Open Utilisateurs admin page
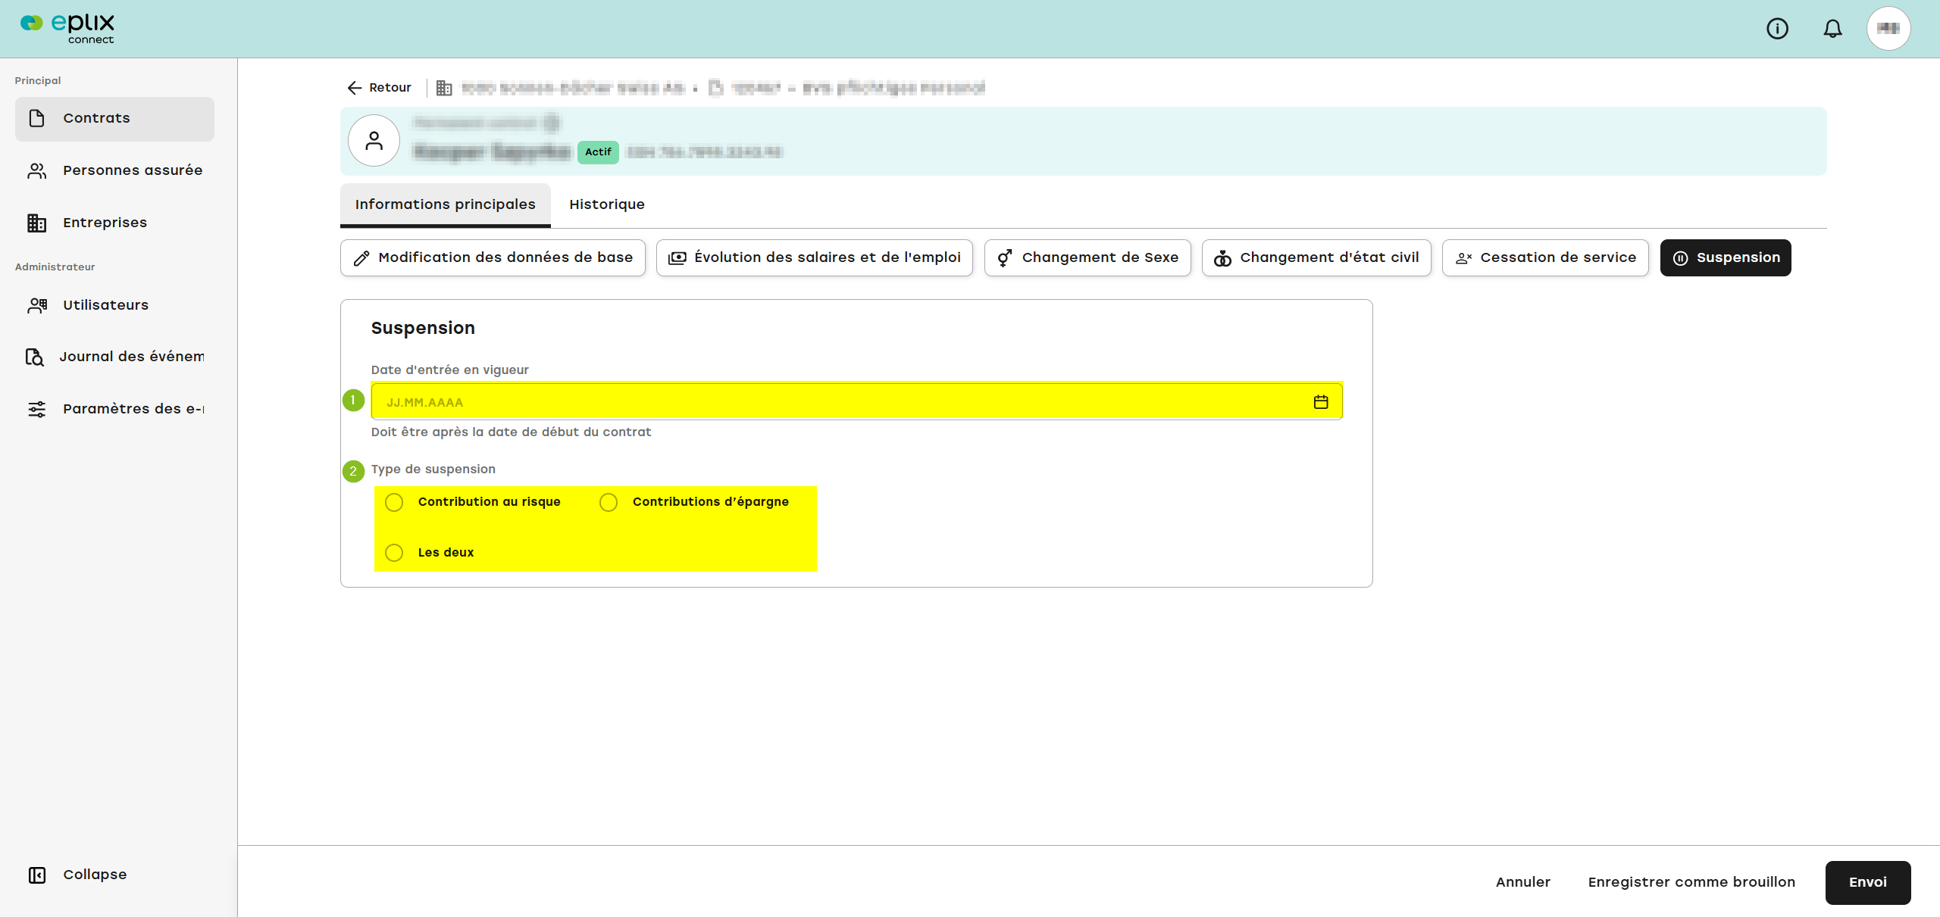The image size is (1940, 917). (x=114, y=305)
